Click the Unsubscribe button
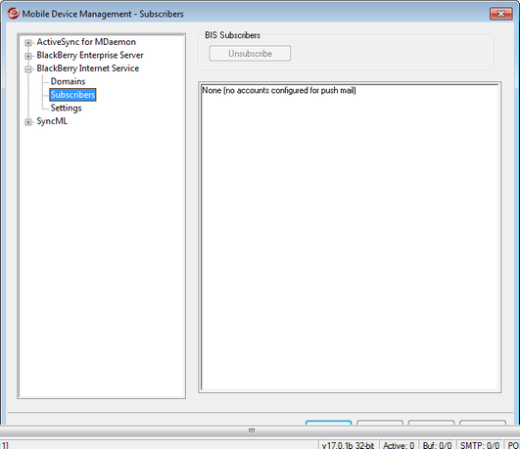Image resolution: width=520 pixels, height=449 pixels. coord(250,54)
